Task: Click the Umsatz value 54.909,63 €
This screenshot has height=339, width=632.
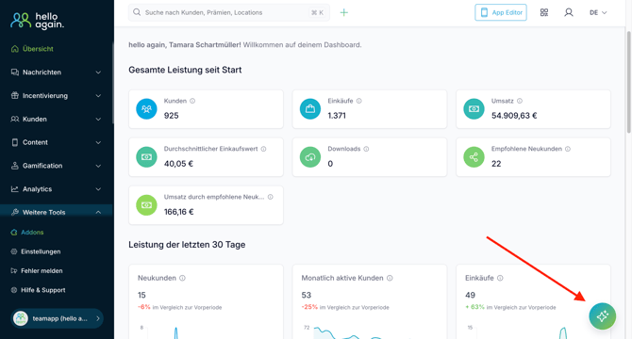Action: pos(514,116)
